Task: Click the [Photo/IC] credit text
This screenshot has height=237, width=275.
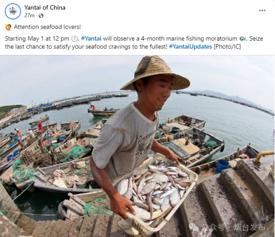Action: click(227, 47)
